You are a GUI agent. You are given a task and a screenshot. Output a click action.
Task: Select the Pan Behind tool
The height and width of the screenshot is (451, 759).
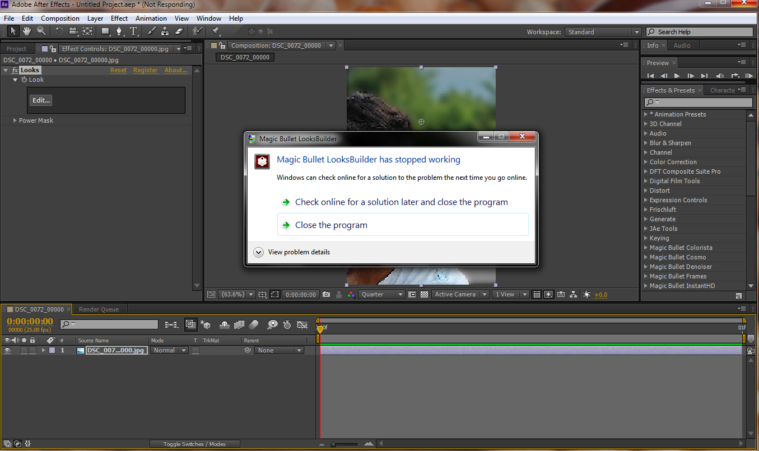87,31
